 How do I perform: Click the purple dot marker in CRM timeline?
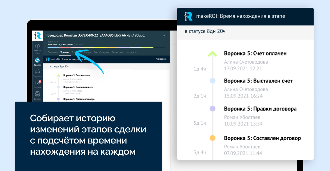[58, 99]
